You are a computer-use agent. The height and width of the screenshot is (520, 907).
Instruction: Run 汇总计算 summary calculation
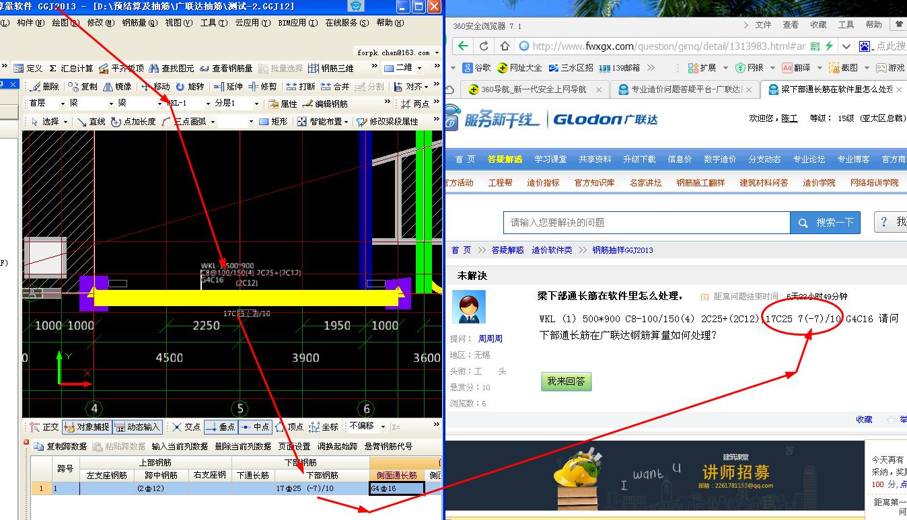[71, 68]
